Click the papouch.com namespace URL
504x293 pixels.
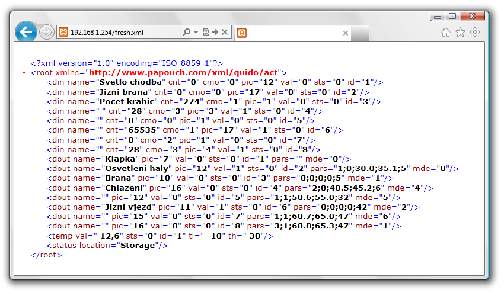183,73
